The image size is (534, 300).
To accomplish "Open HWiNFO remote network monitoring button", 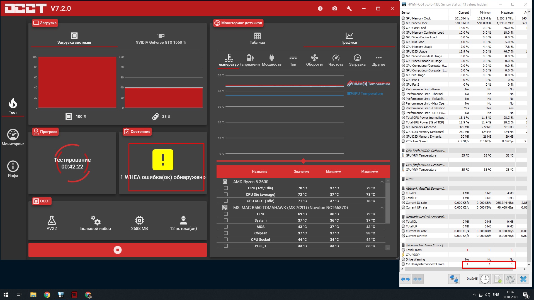I will tap(454, 279).
